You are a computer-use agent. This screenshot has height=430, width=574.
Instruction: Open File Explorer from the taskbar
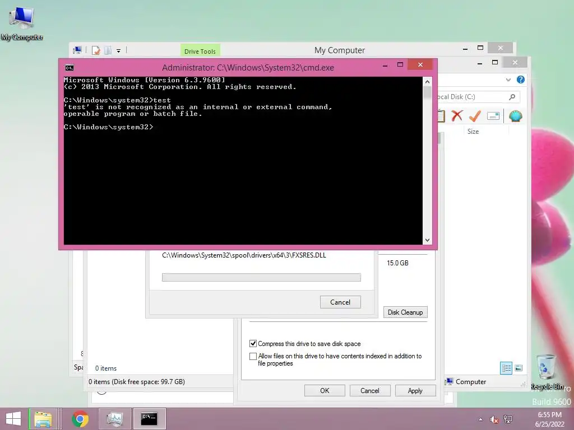(43, 419)
